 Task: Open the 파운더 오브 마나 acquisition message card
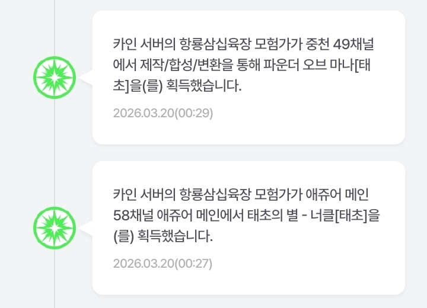pos(248,77)
